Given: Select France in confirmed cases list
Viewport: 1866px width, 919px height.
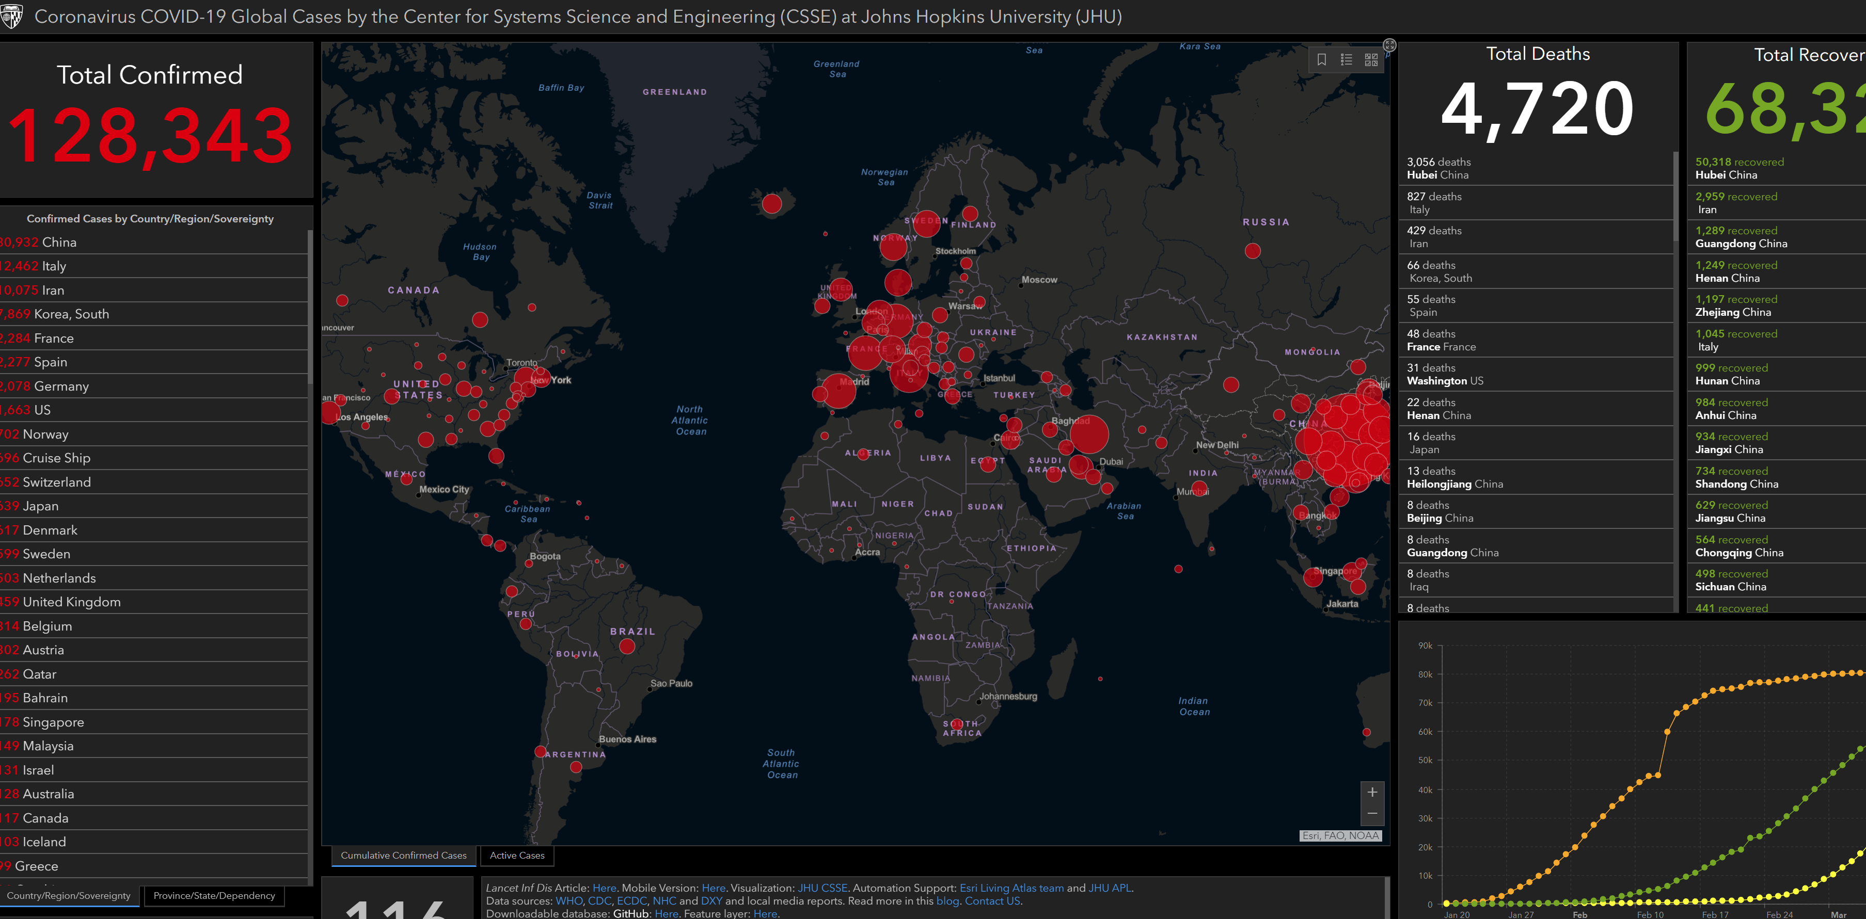Looking at the screenshot, I should pos(153,338).
